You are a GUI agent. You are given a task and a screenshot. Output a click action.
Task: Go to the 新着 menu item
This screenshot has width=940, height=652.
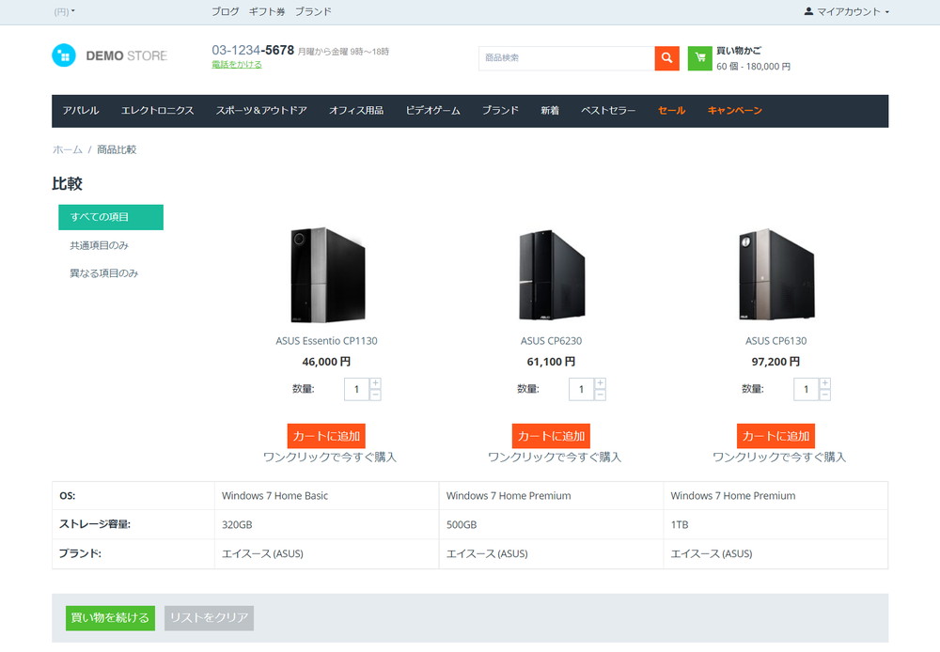pos(550,110)
